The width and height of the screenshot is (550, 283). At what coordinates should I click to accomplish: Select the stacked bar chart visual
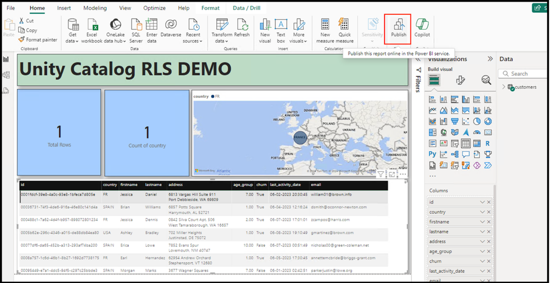tap(432, 100)
